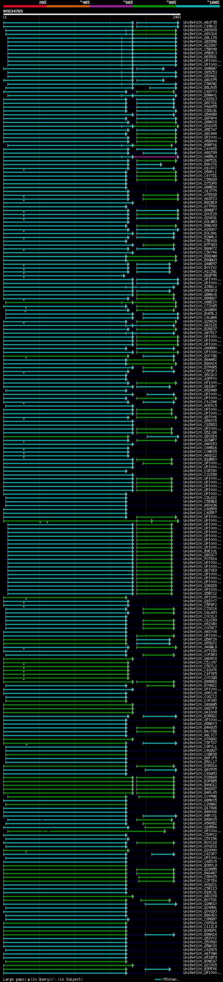Viewport: 223px width, 982px height.
Task: Select hit UniRef100_A2QUK7
Action: (200, 230)
